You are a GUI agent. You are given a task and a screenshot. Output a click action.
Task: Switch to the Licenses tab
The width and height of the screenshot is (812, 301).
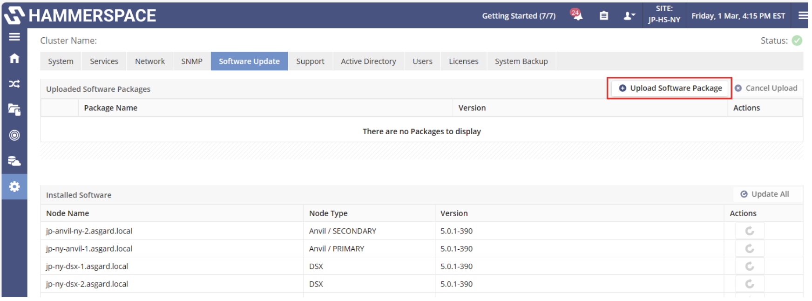coord(463,61)
